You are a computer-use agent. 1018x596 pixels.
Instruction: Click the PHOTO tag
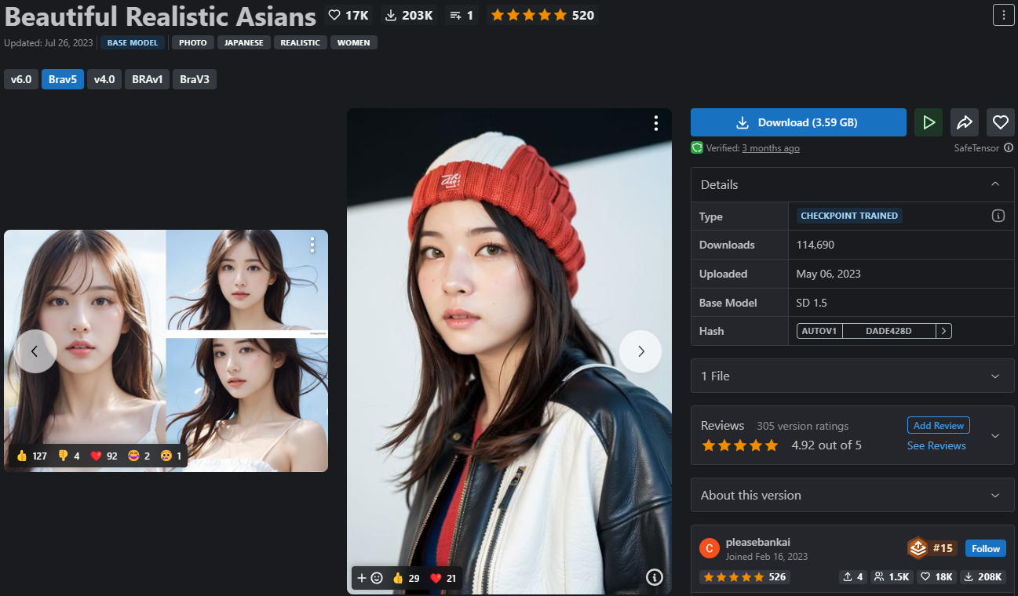[193, 42]
